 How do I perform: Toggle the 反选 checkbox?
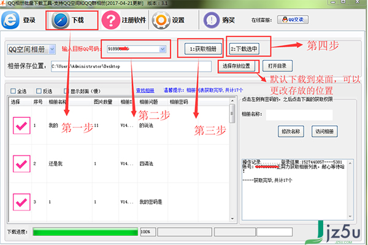point(39,91)
